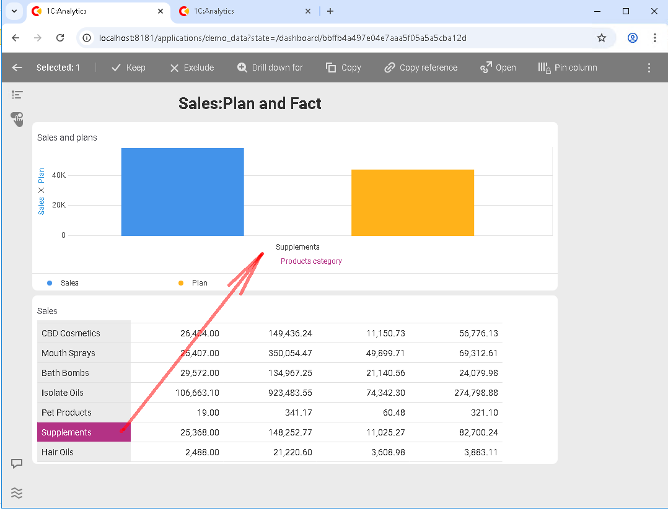Open a new browser tab
Screen dimensions: 668x511
330,11
